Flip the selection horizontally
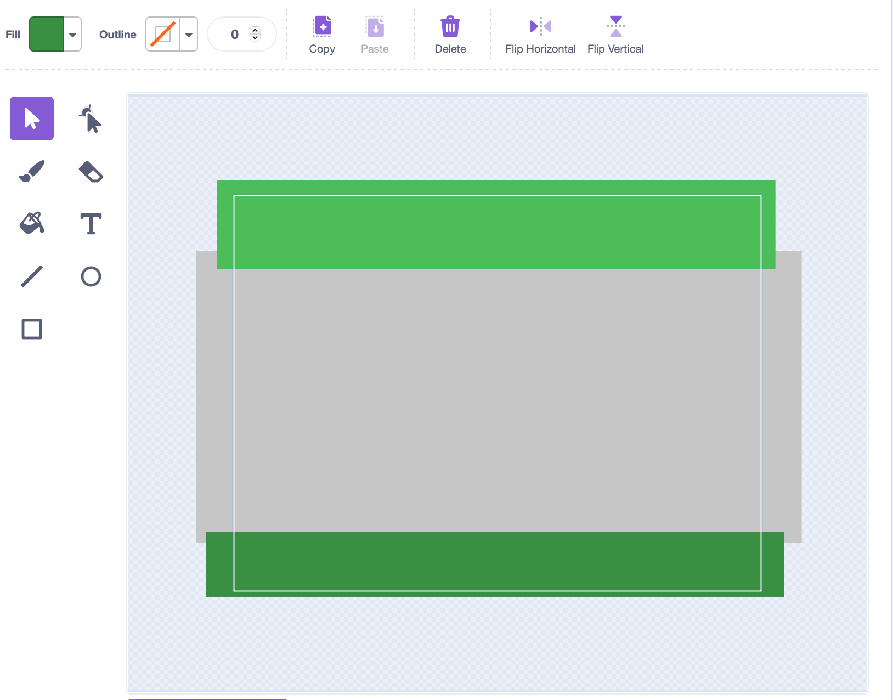The image size is (893, 700). [x=540, y=35]
